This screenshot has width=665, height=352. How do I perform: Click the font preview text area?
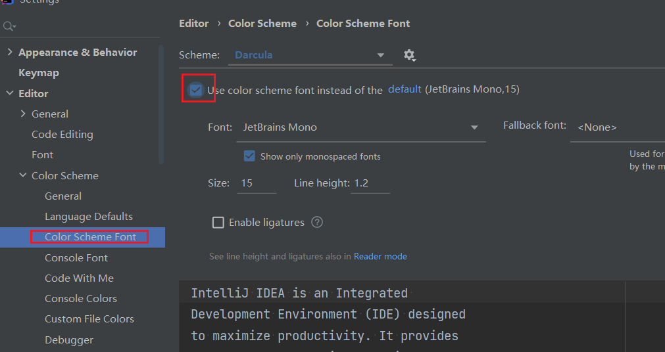[422, 316]
